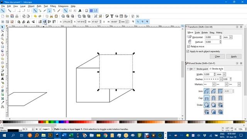This screenshot has height=139, width=247.
Task: Select the Calligraphy tool
Action: coord(2,75)
